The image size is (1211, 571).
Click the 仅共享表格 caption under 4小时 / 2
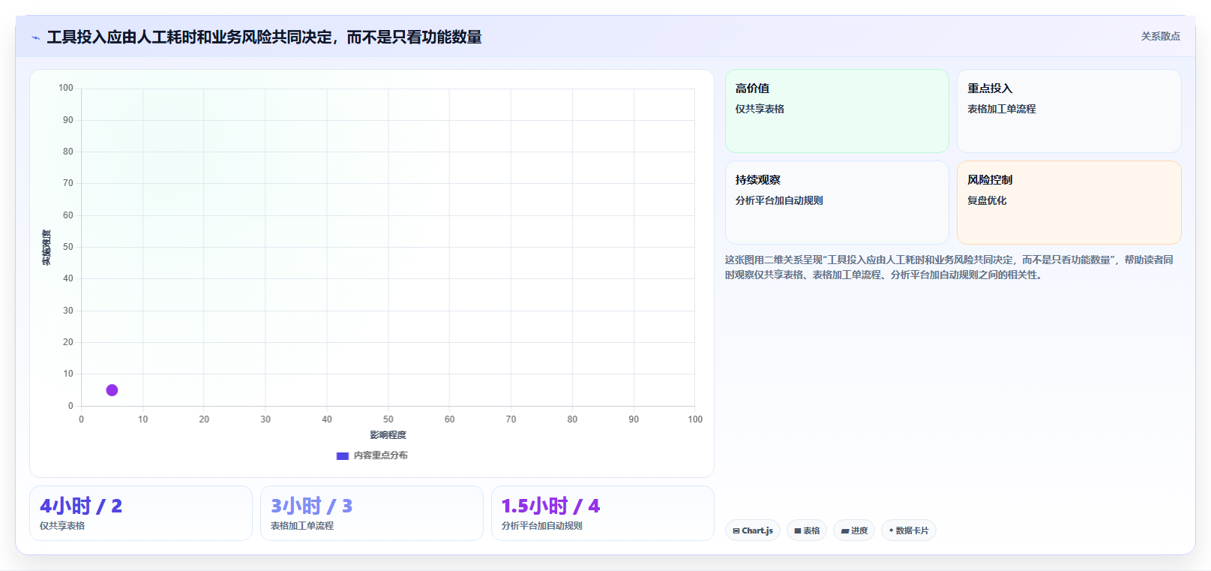coord(62,526)
